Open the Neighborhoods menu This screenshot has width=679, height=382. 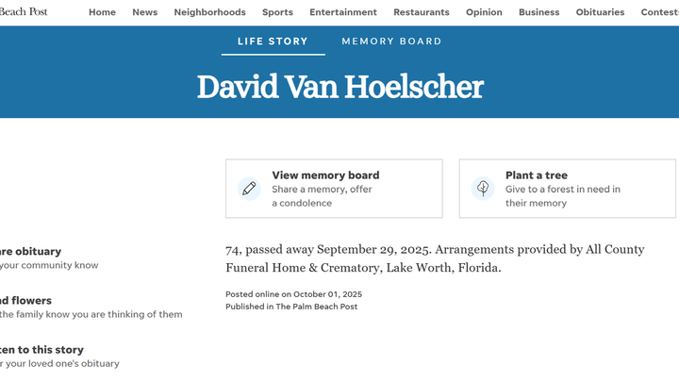pos(209,12)
